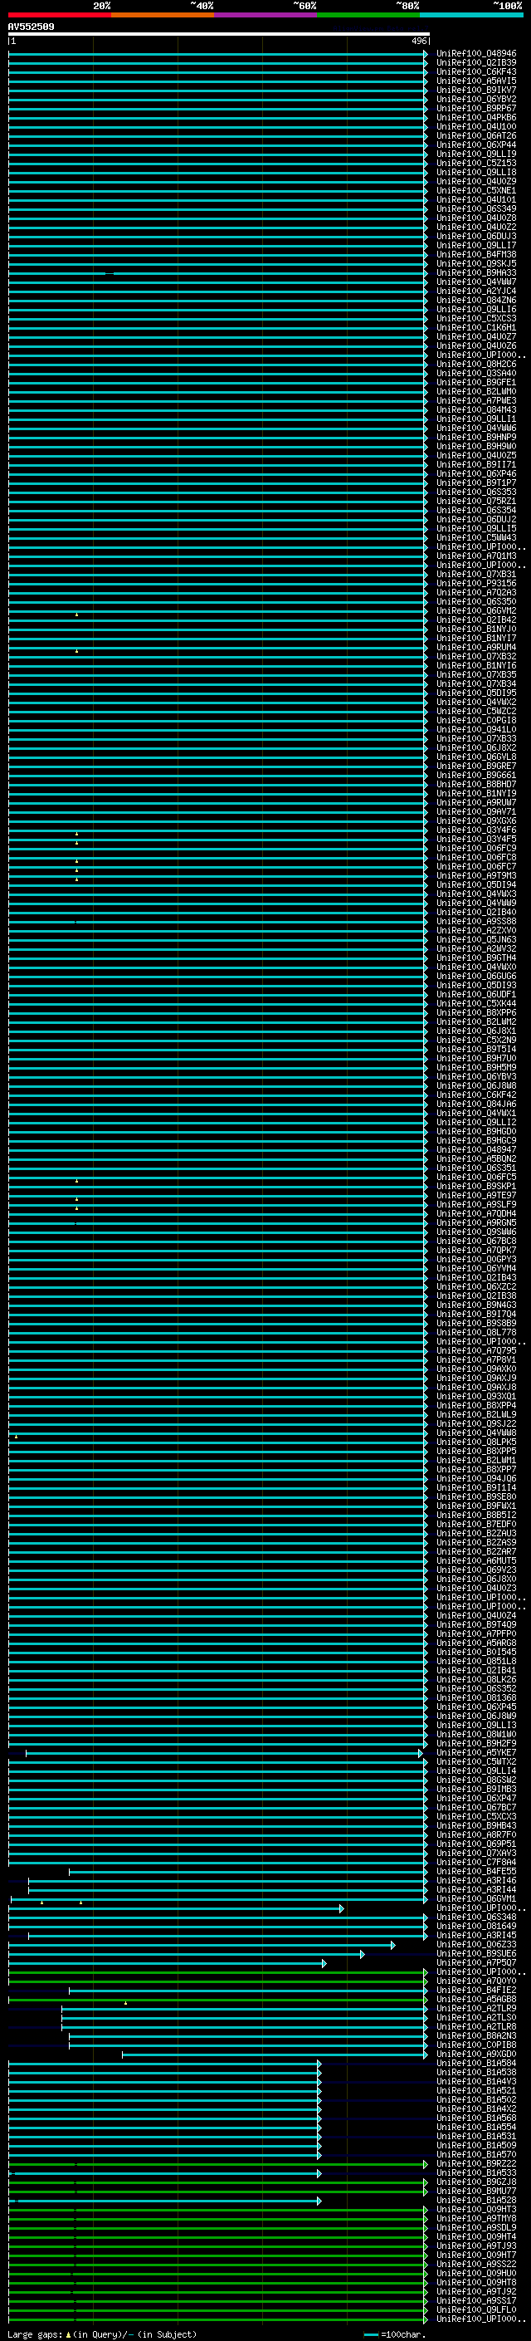Select hit label UniRef100_C5Z153
Screen dimensions: 531x2341
476,163
